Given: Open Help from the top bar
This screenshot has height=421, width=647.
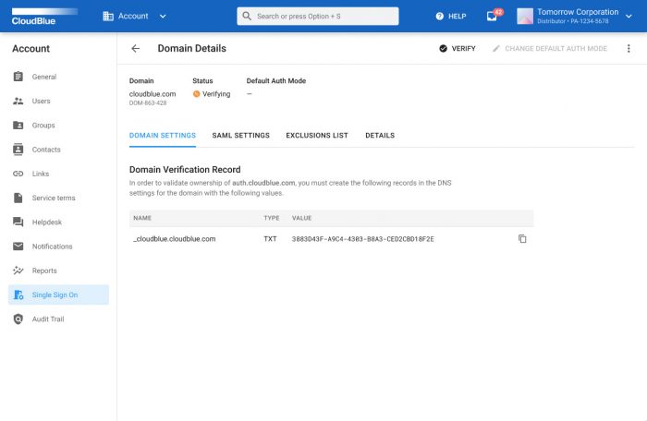Looking at the screenshot, I should coord(450,16).
